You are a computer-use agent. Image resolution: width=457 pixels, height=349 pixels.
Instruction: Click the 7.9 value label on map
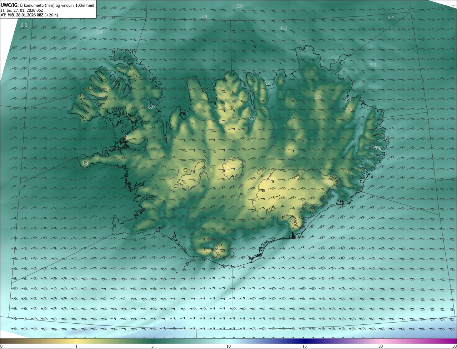pyautogui.click(x=99, y=32)
